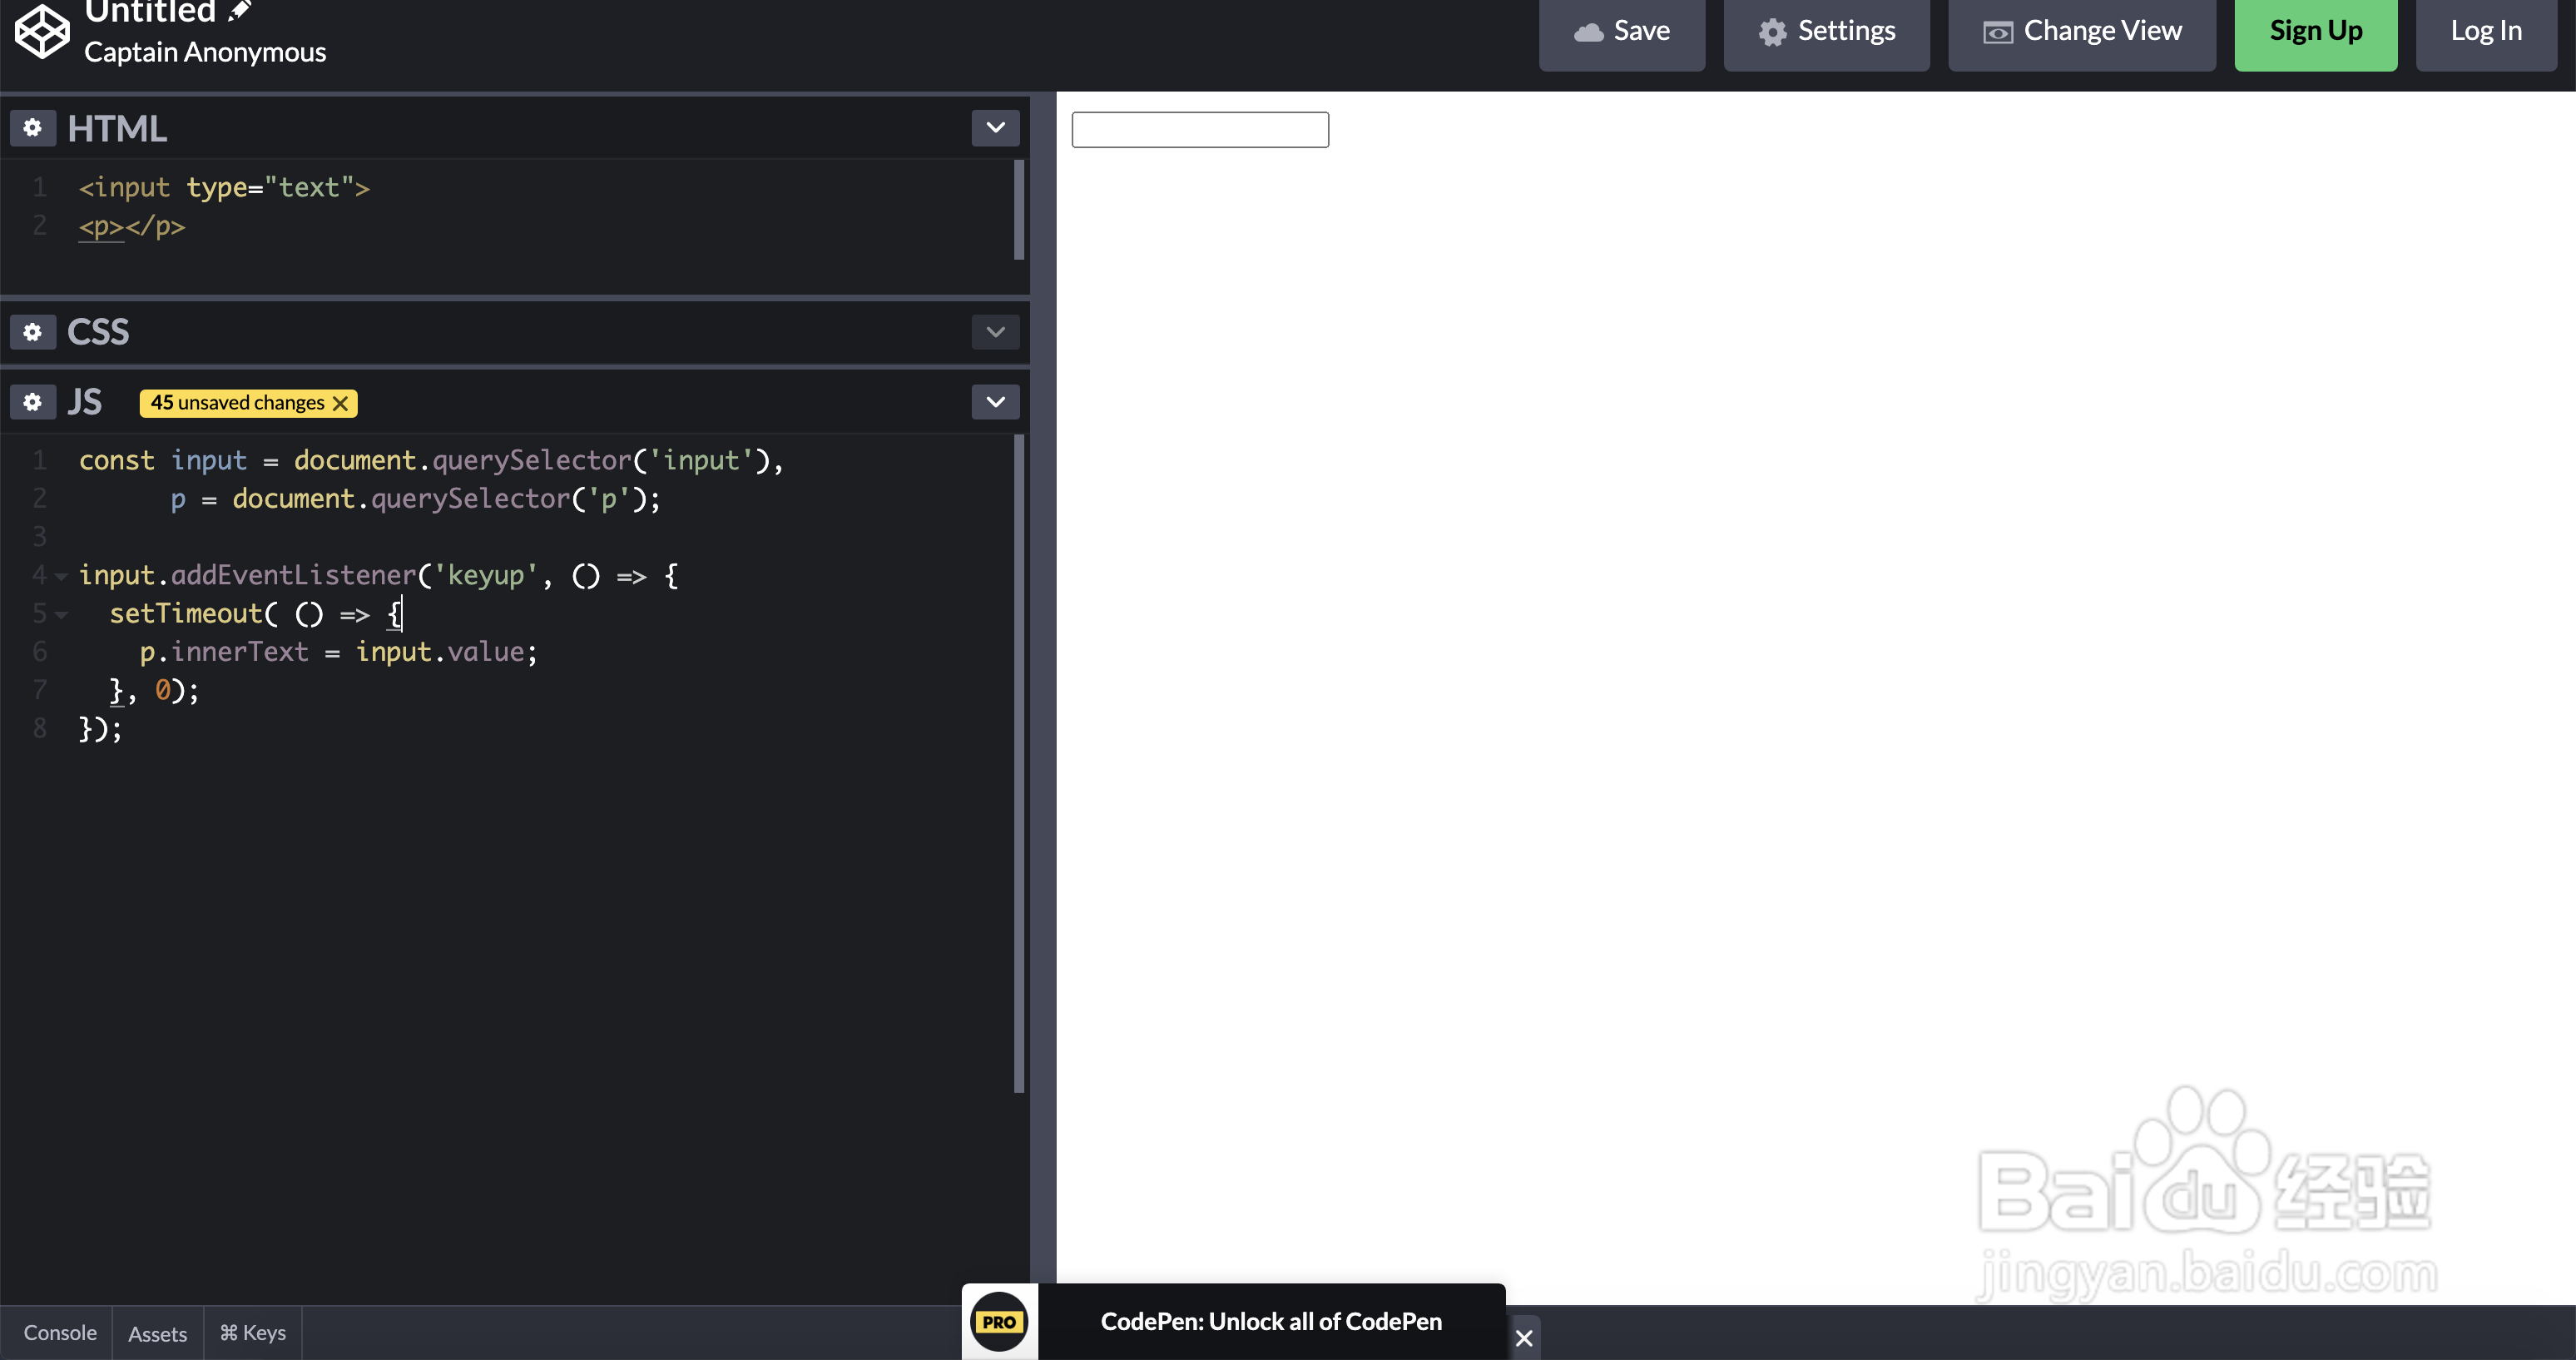Image resolution: width=2576 pixels, height=1360 pixels.
Task: Collapse the fold arrow on line 5
Action: [61, 614]
